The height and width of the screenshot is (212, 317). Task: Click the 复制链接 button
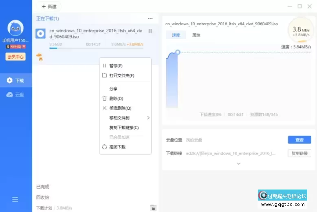[x=299, y=153]
